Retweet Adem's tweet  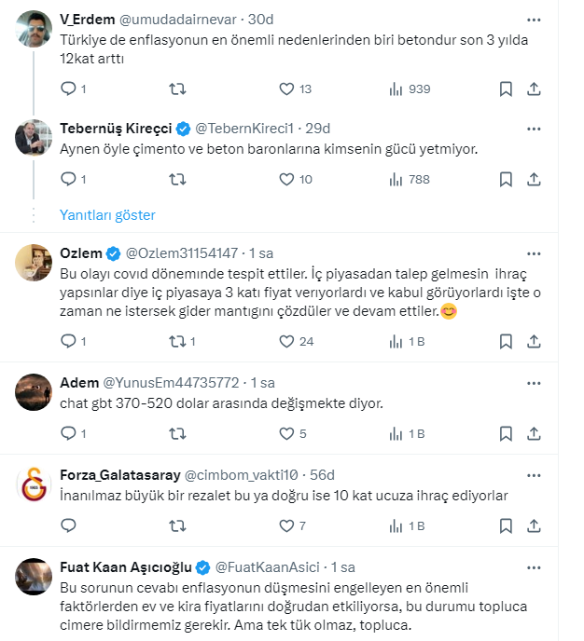(x=177, y=433)
